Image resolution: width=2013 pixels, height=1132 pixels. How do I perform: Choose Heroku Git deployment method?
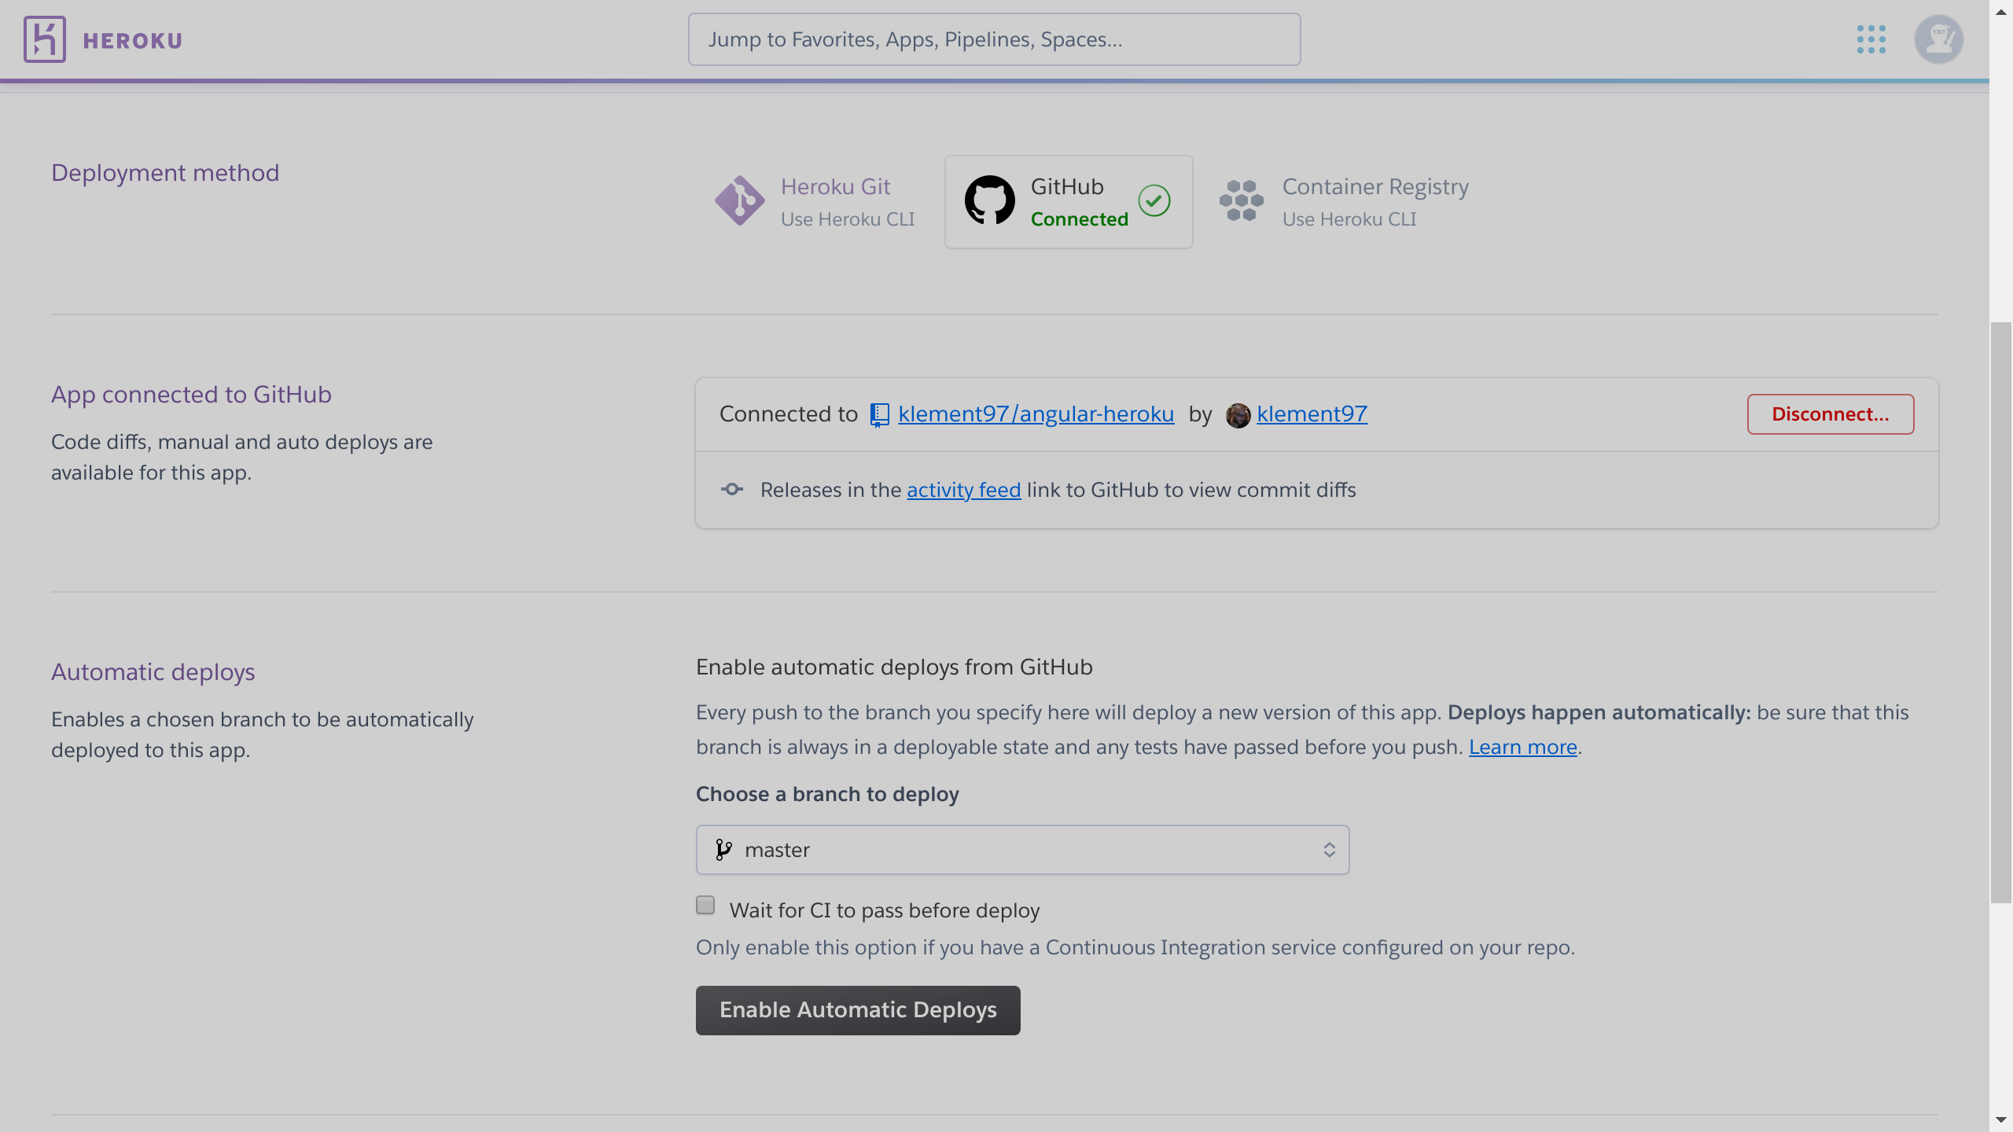click(x=815, y=202)
